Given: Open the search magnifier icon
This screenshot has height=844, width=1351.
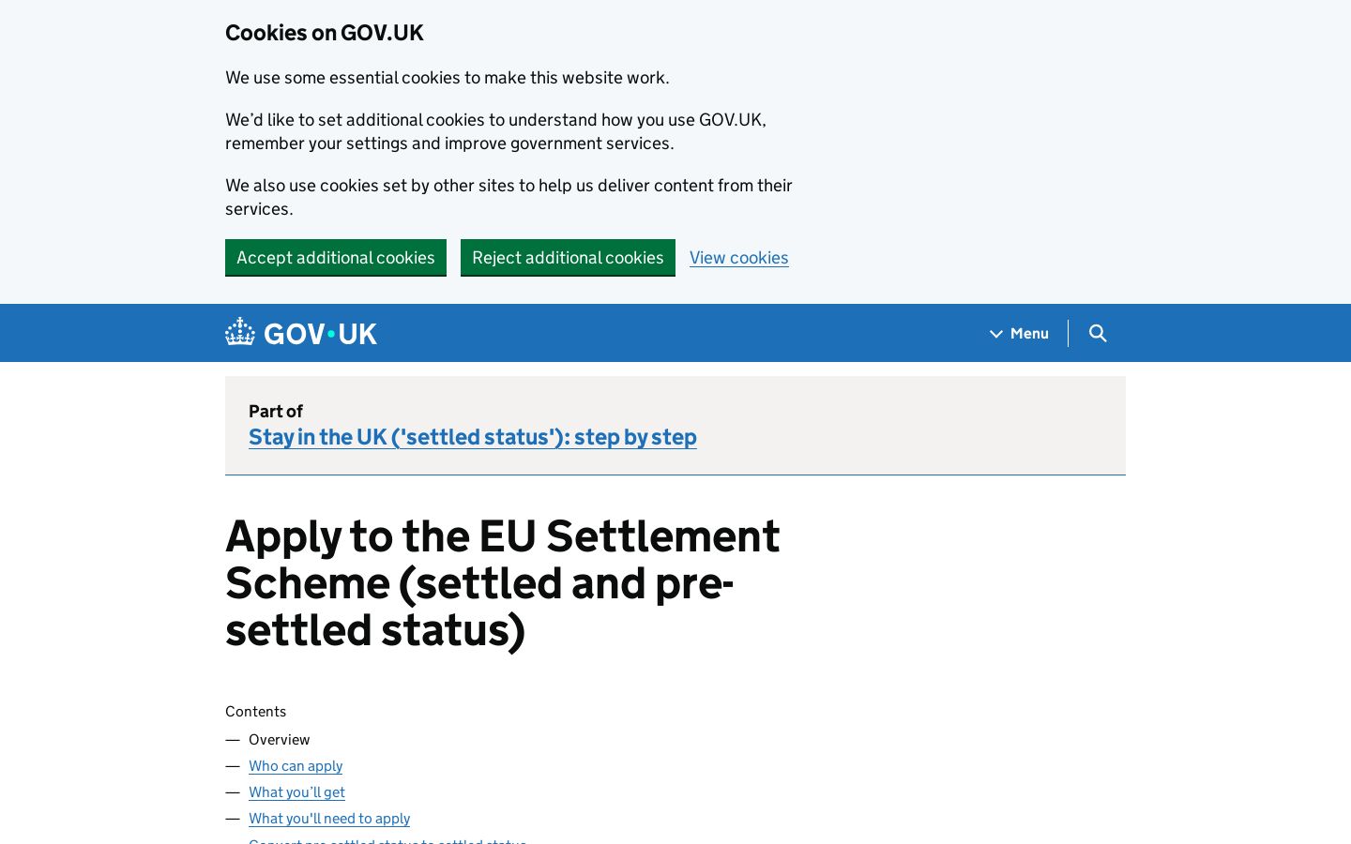Looking at the screenshot, I should tap(1098, 333).
